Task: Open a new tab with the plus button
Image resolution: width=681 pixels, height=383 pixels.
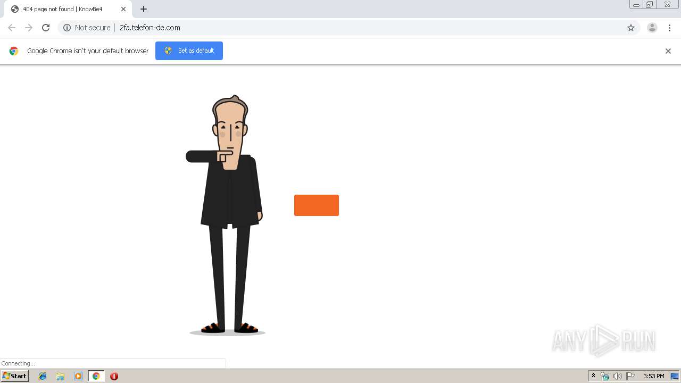Action: point(144,9)
